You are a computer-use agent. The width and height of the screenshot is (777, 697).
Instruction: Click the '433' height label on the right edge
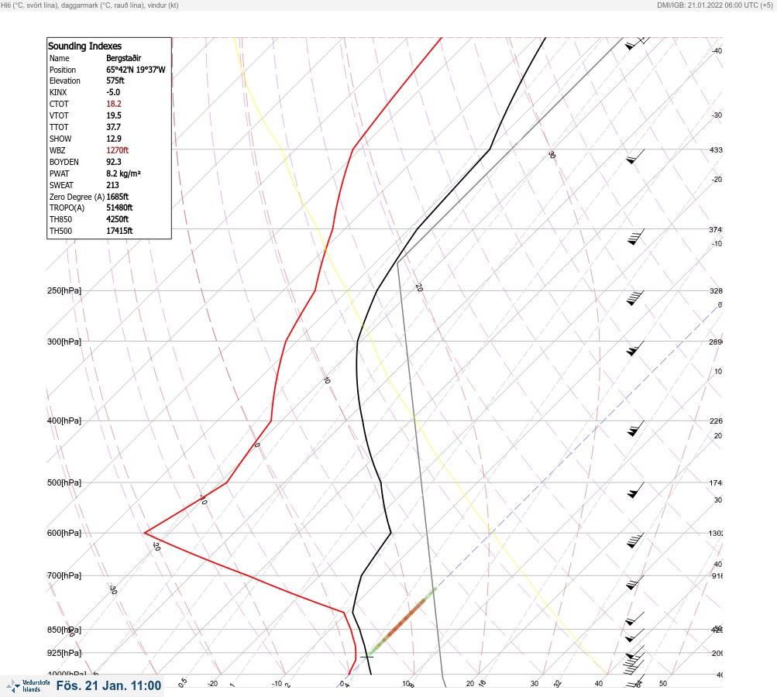tap(716, 149)
